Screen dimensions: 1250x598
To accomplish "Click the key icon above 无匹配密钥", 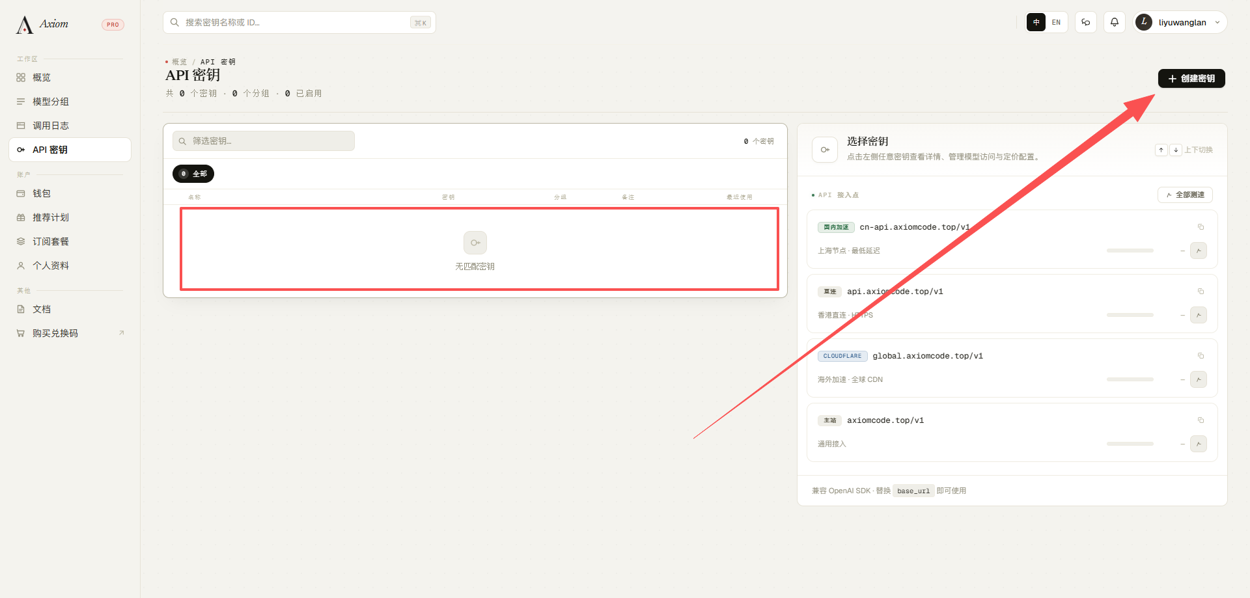I will point(475,243).
